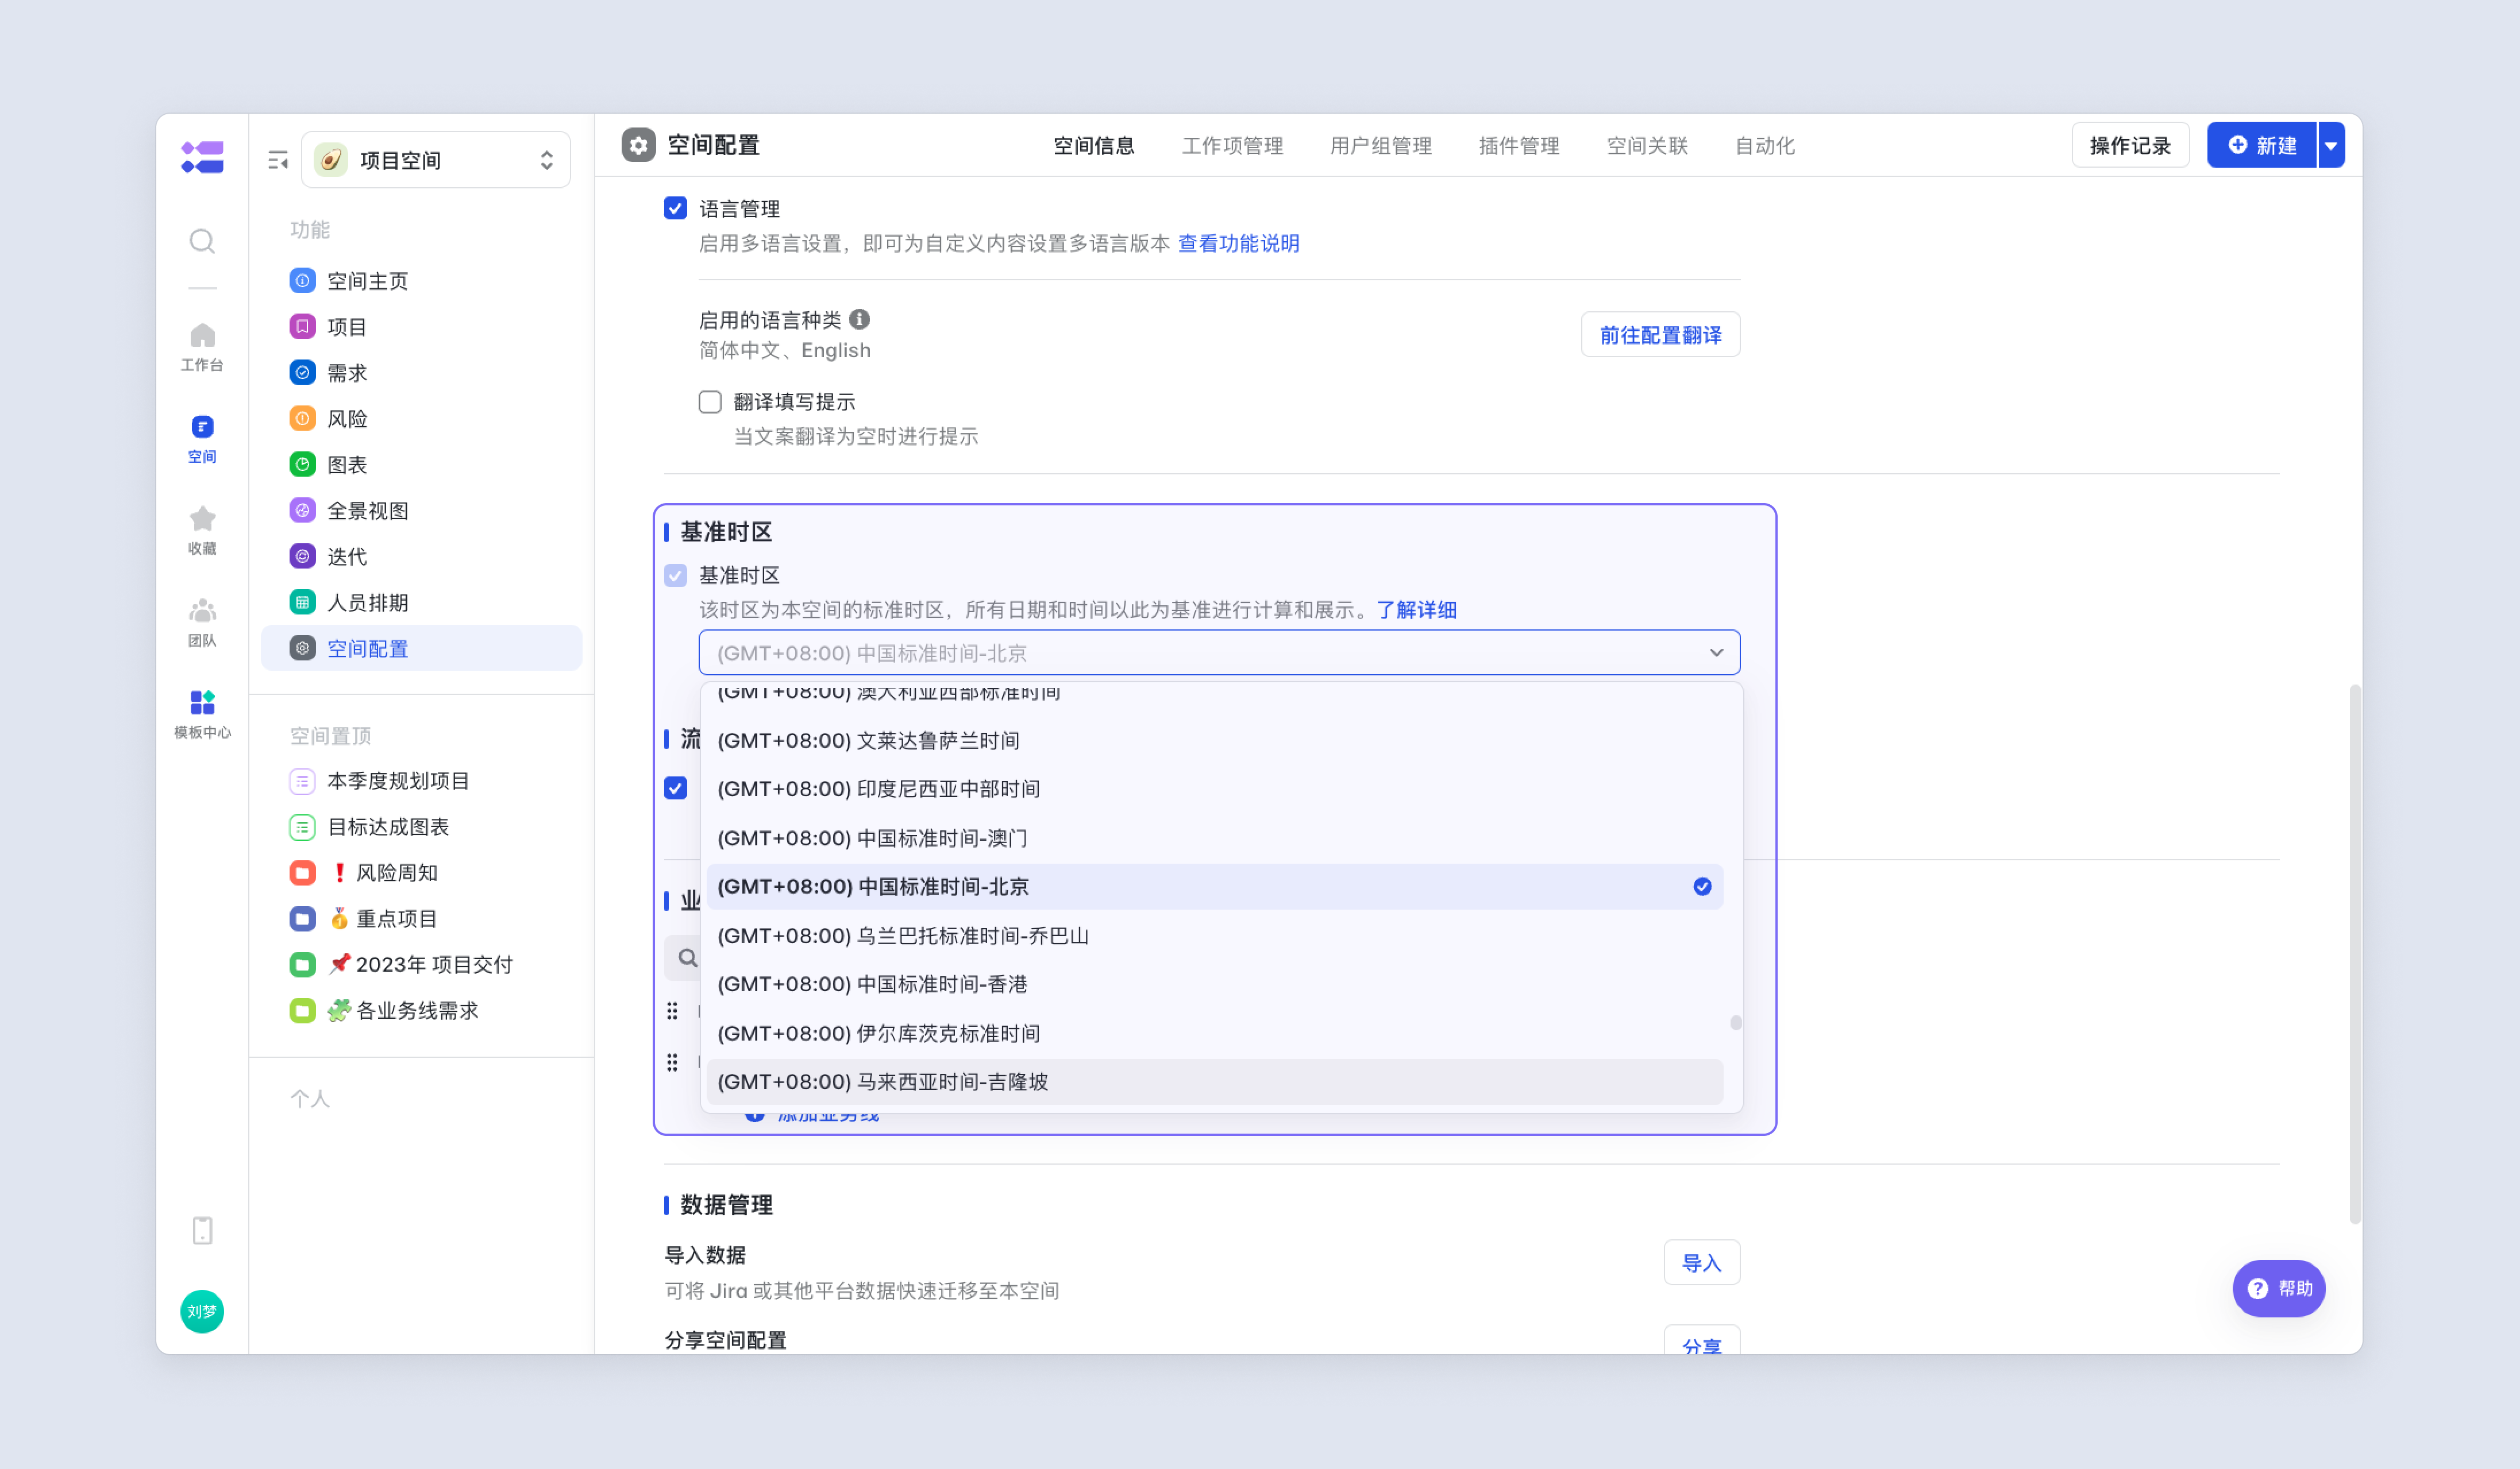
Task: Select 伊尔库茨克标准时间 timezone option
Action: pyautogui.click(x=1214, y=1033)
